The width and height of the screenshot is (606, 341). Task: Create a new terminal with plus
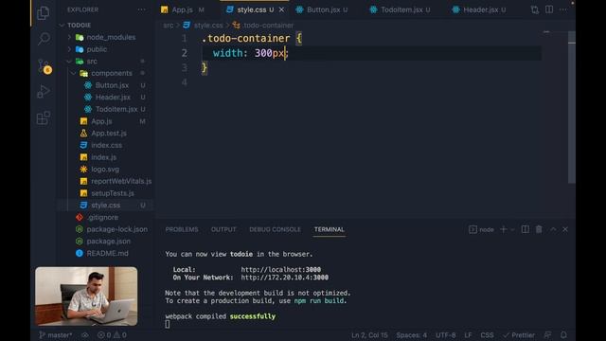tap(503, 229)
